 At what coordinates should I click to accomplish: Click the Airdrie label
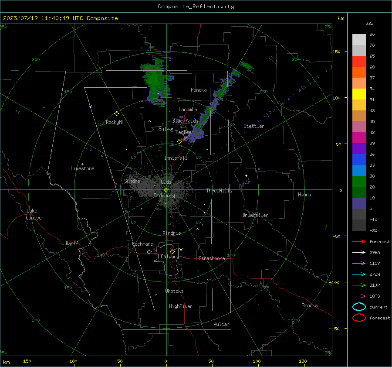(x=172, y=233)
